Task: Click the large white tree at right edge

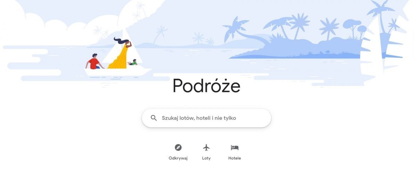Action: (x=382, y=38)
